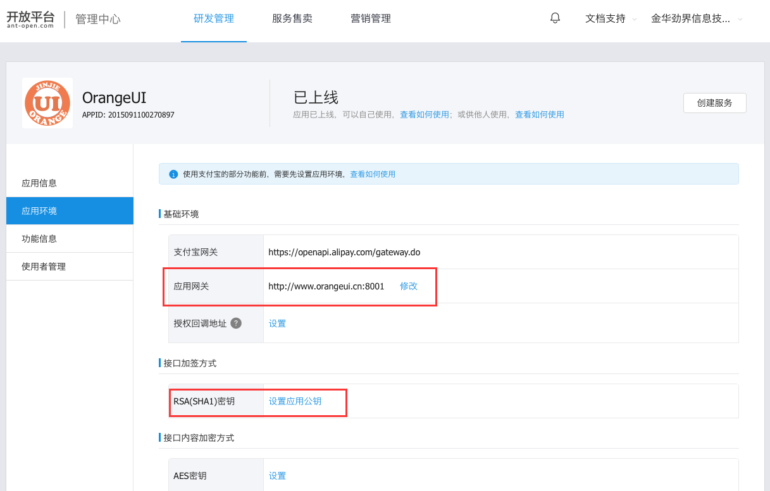Open the 金华劲界信息技 account dropdown
Viewport: 770px width, 491px height.
click(696, 19)
